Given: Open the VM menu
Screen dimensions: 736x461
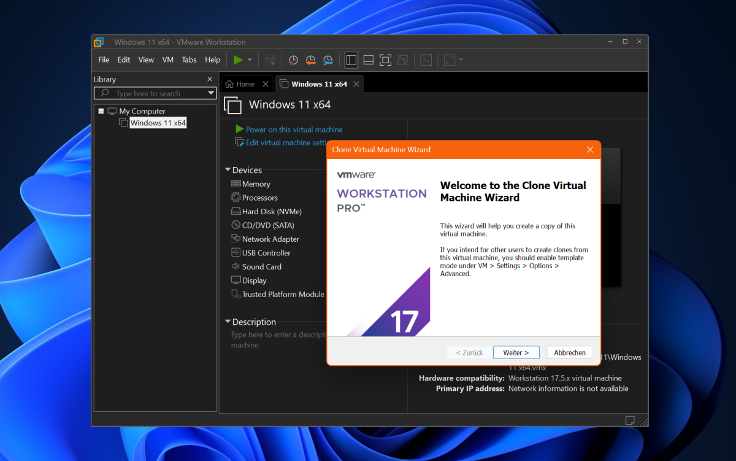Looking at the screenshot, I should point(167,60).
